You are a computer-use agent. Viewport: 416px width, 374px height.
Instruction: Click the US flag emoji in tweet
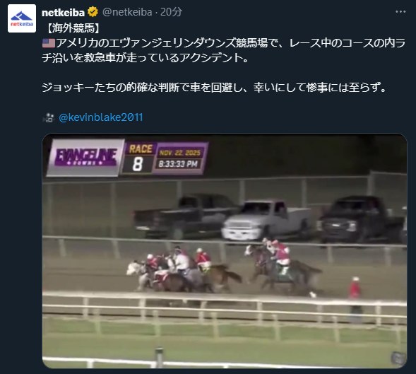point(49,43)
